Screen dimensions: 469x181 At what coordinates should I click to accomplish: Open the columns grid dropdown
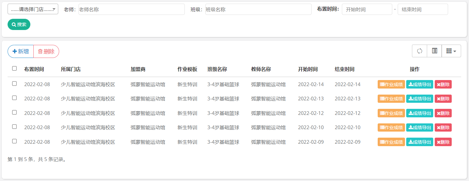pyautogui.click(x=451, y=51)
